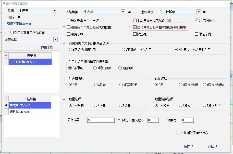Click the help icon beside 供应商选项

64,80
